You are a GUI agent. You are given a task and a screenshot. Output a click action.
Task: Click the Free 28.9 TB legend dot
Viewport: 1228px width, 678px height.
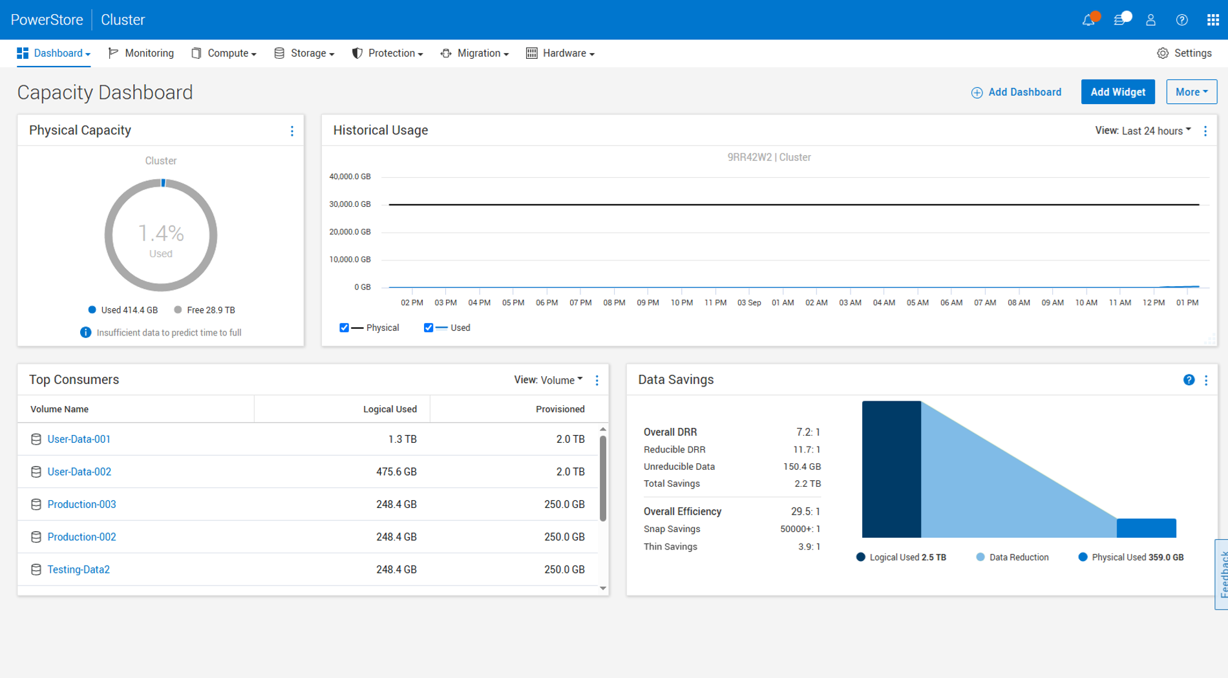pyautogui.click(x=178, y=310)
